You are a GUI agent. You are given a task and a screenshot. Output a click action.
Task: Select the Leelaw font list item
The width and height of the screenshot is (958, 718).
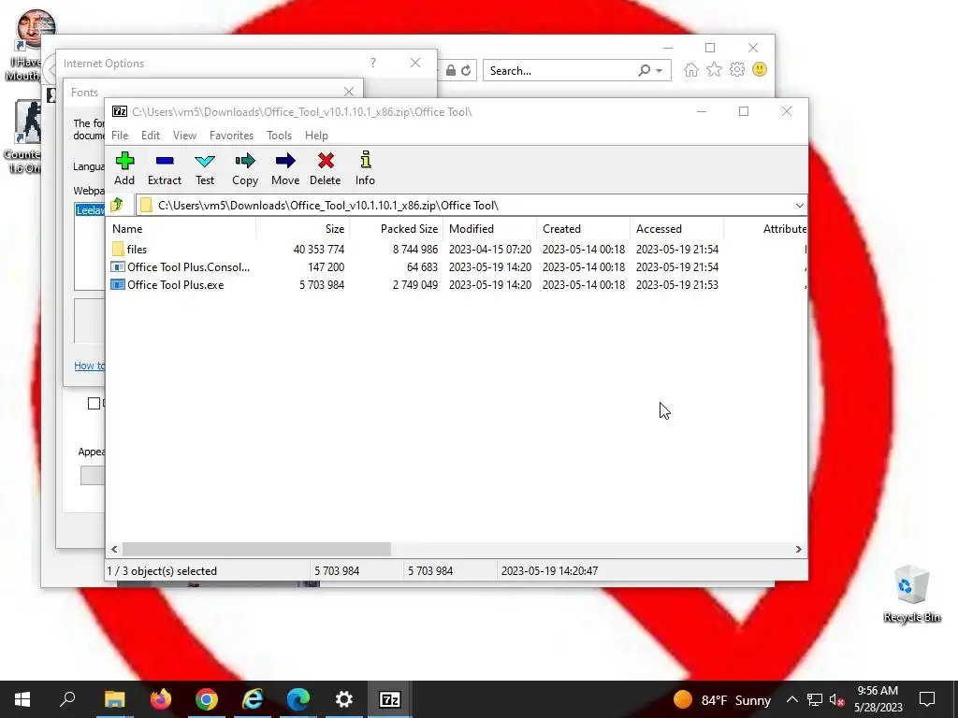pyautogui.click(x=91, y=210)
